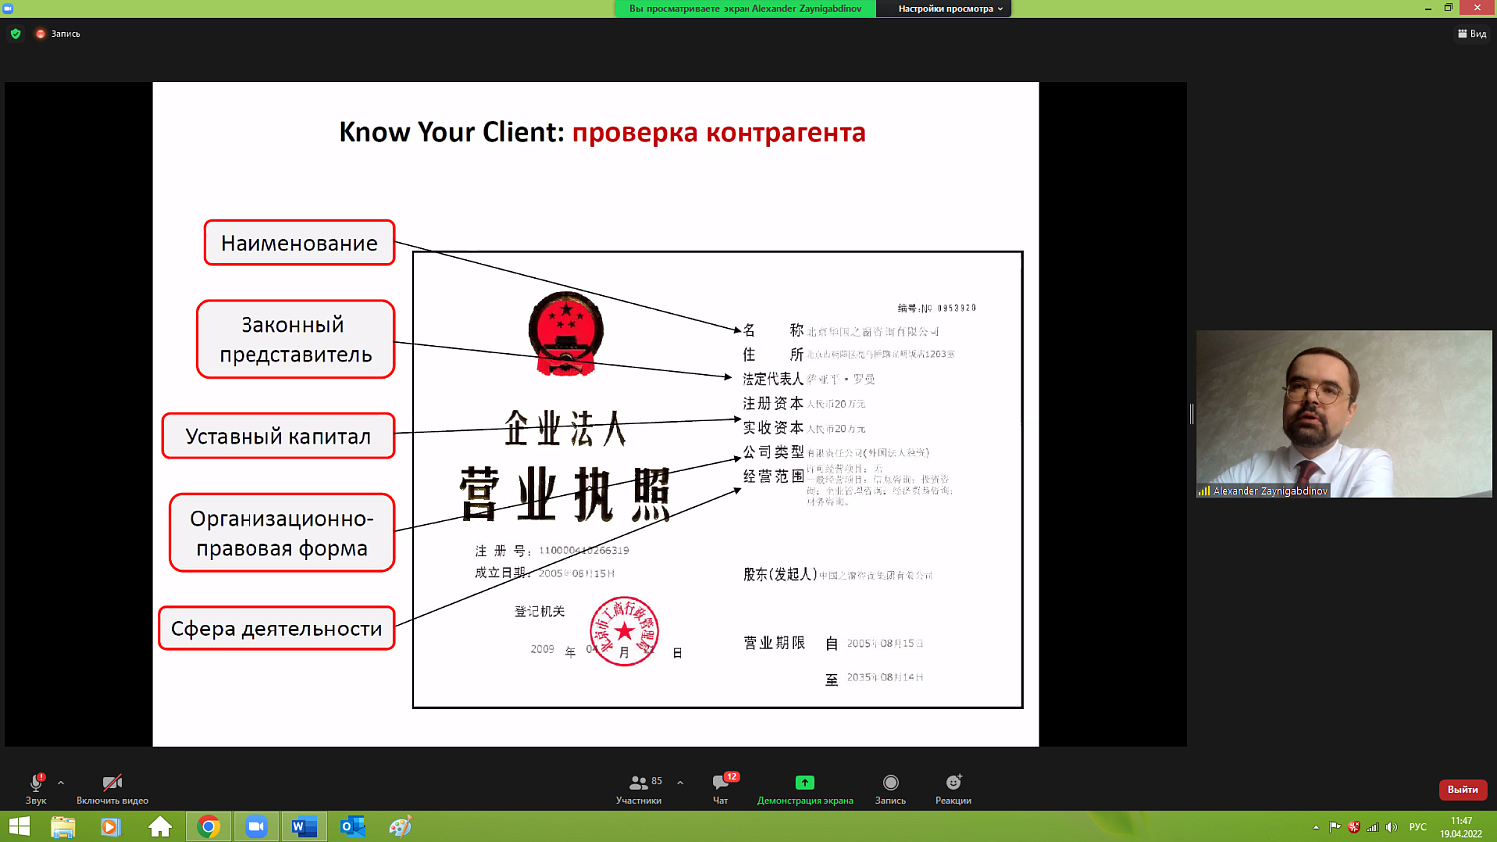This screenshot has height=842, width=1497.
Task: Open Google Chrome from the taskbar
Action: 208,827
